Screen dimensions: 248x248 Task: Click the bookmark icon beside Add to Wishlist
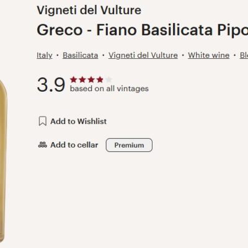pyautogui.click(x=43, y=121)
